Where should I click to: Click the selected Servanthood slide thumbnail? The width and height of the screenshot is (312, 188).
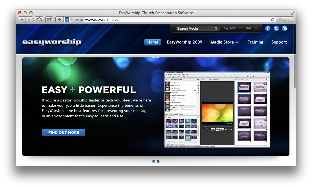244,87
